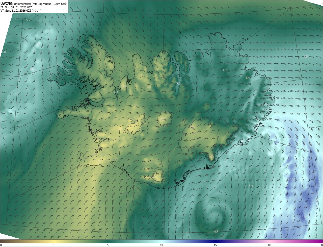Click the 7.0 value label

(x=178, y=84)
